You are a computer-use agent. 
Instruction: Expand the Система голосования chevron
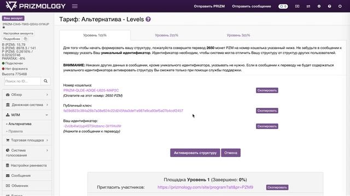[47, 150]
